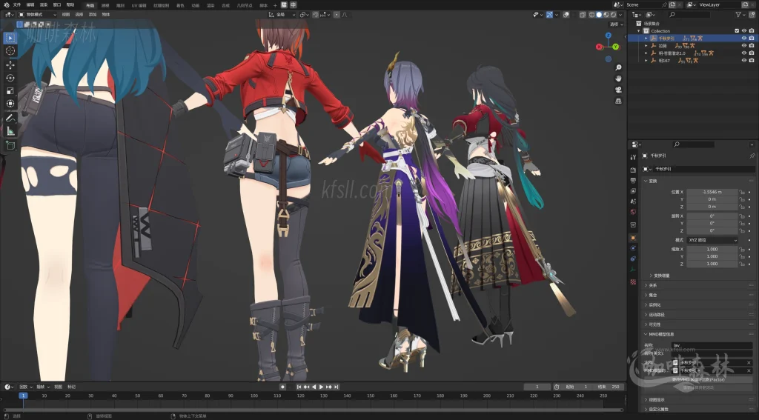
Task: Open object mode dropdown 物体模式
Action: pyautogui.click(x=37, y=15)
